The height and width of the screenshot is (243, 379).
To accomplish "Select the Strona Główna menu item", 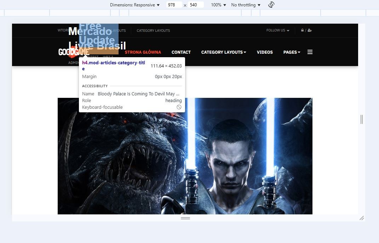I will pyautogui.click(x=143, y=52).
